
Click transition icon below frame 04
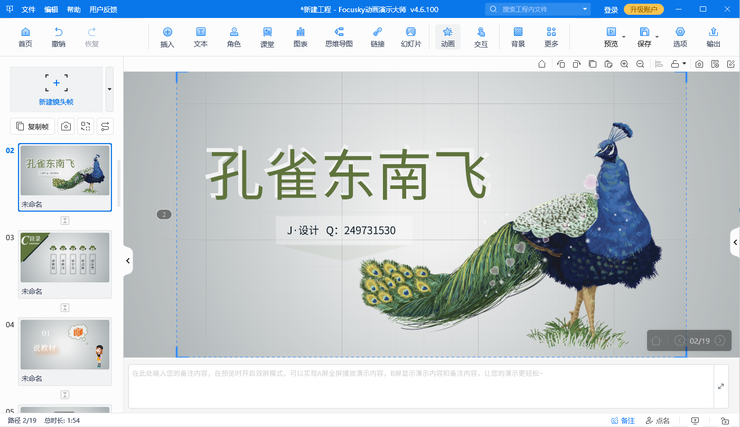65,395
